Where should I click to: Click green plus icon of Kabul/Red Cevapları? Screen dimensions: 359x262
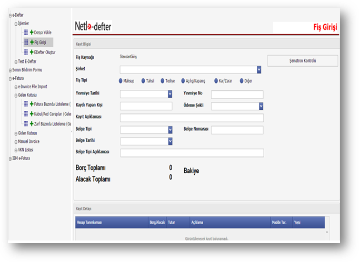click(32, 114)
